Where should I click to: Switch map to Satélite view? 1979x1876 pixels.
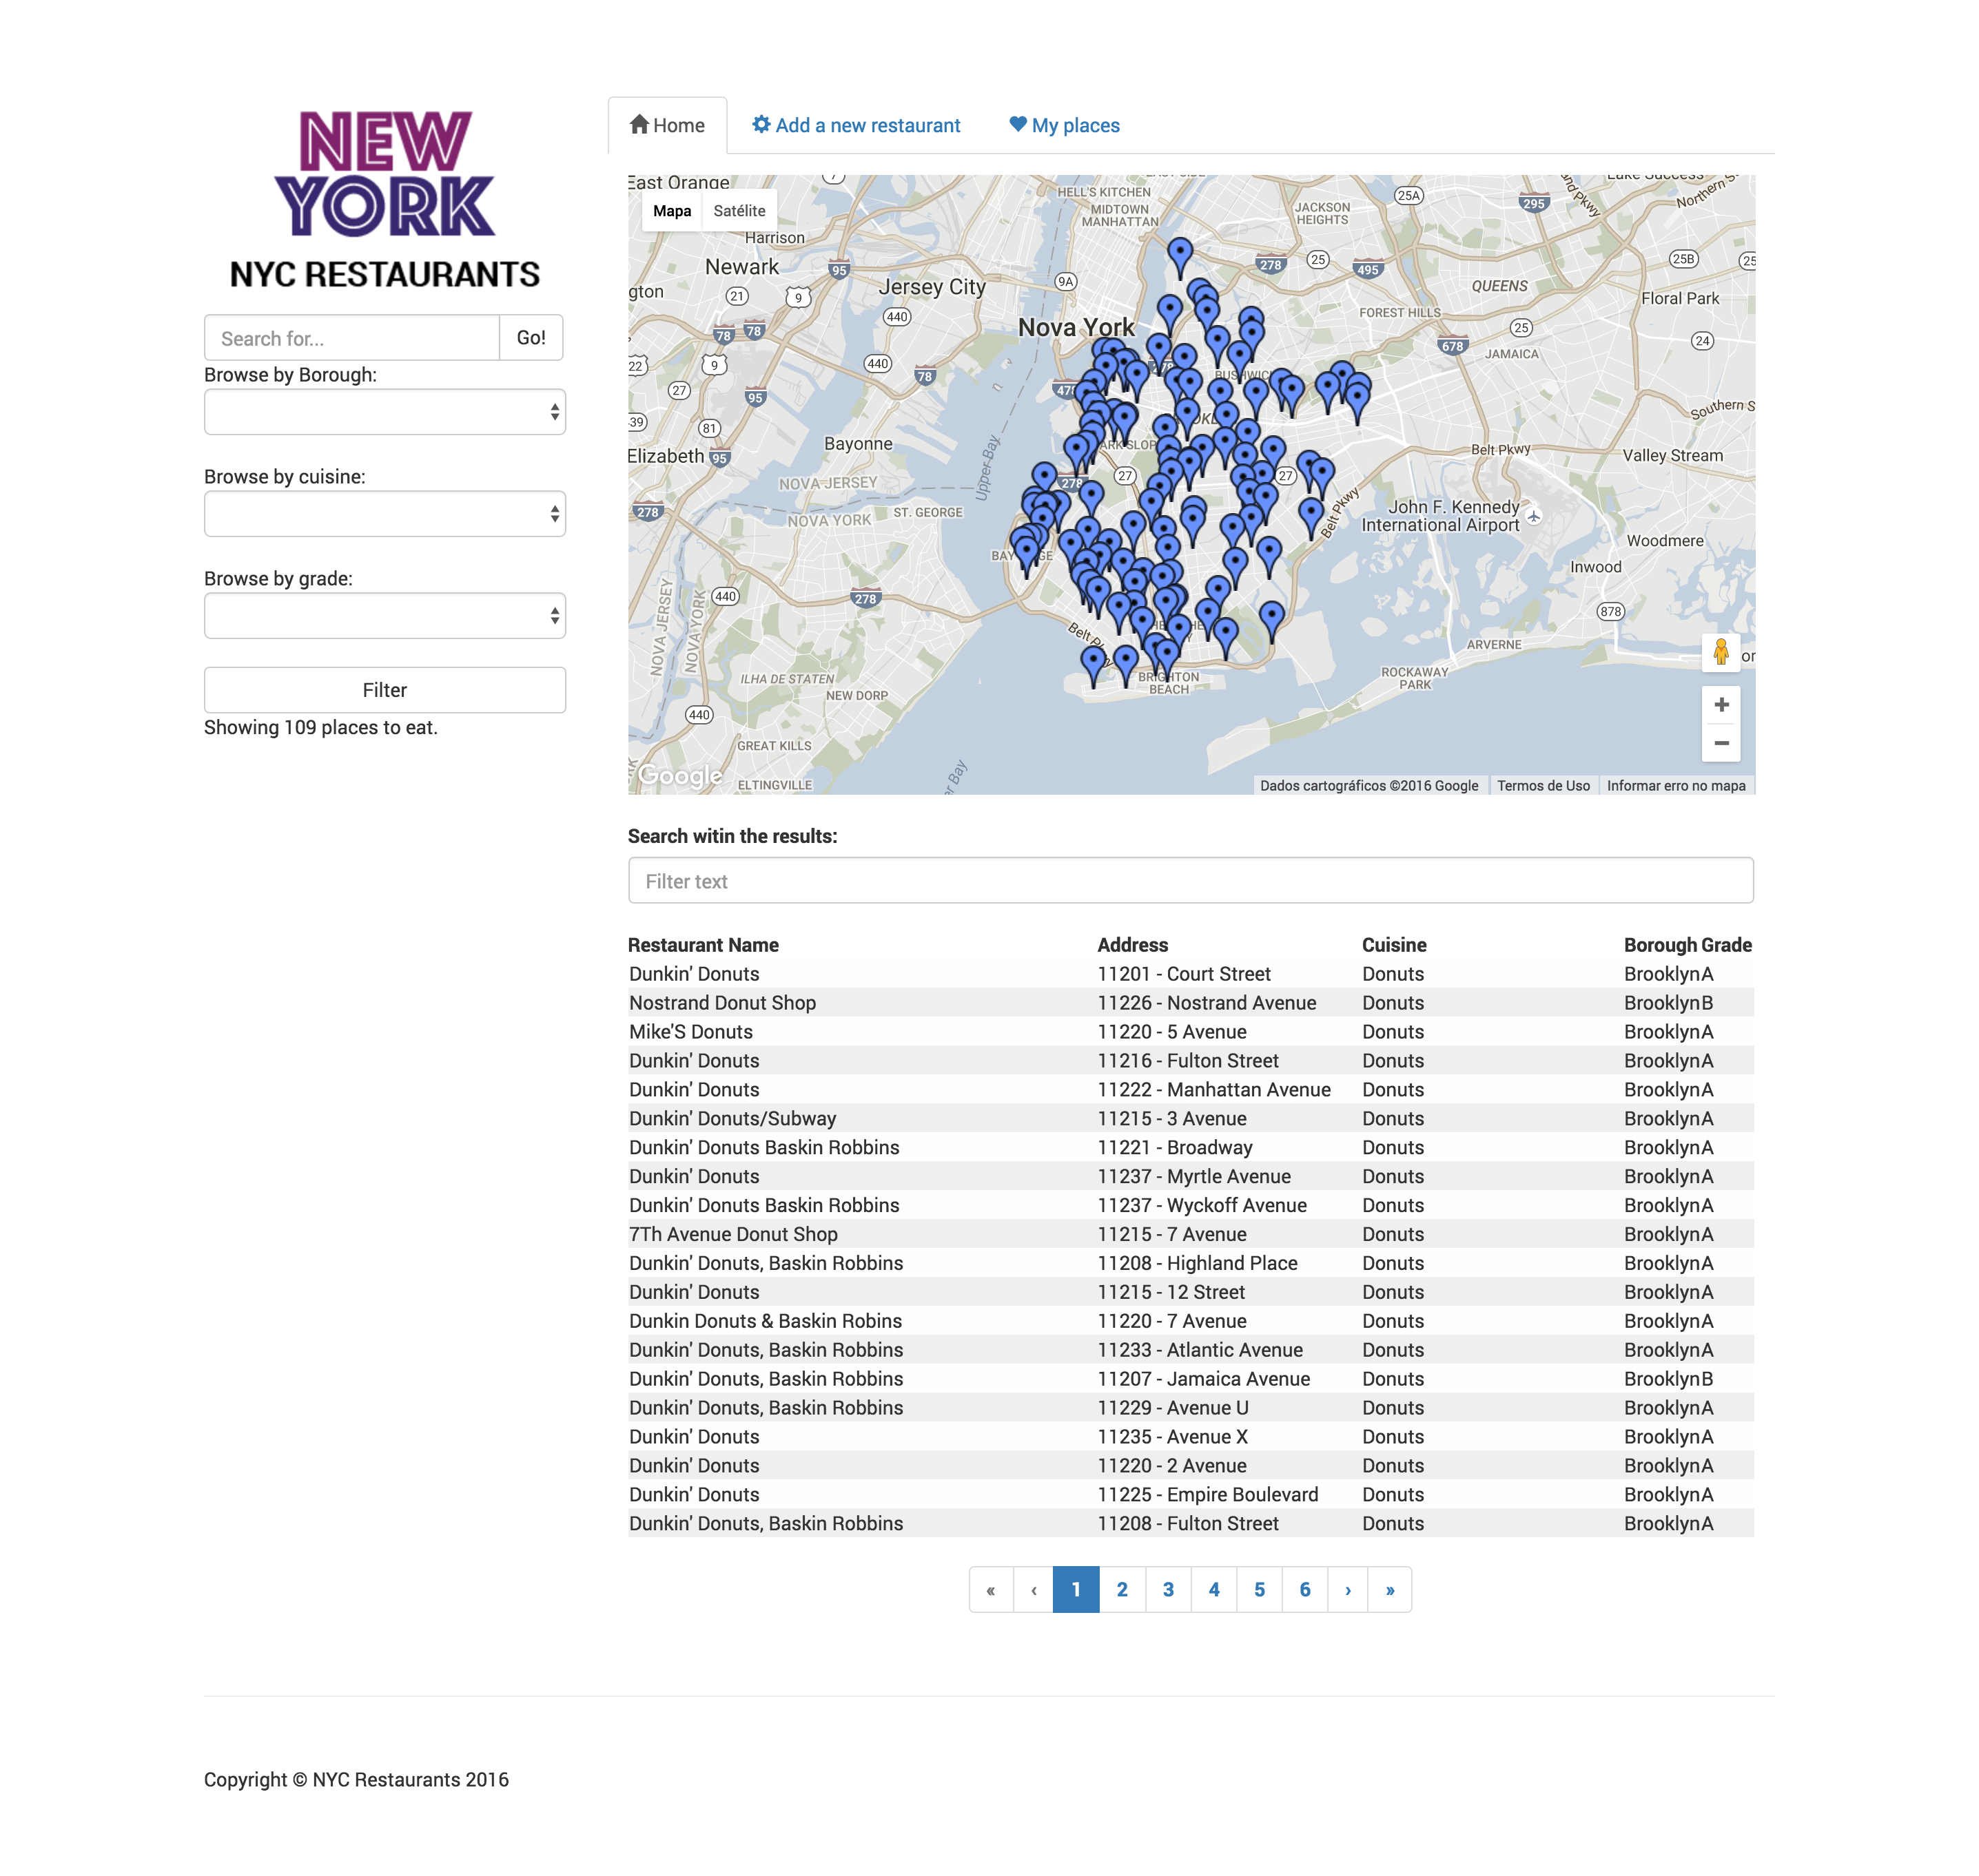coord(739,211)
